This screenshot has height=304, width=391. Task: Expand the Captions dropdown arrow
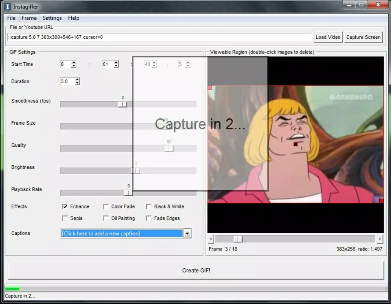pos(187,234)
